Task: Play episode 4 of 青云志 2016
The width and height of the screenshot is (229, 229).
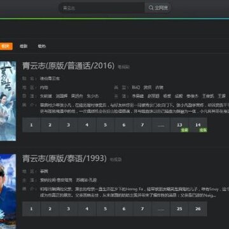Action: click(x=87, y=125)
